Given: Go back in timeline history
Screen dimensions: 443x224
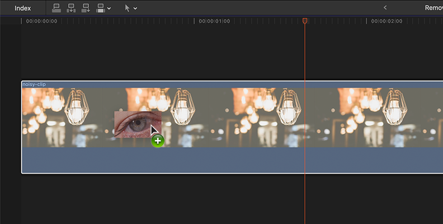Looking at the screenshot, I should (385, 8).
